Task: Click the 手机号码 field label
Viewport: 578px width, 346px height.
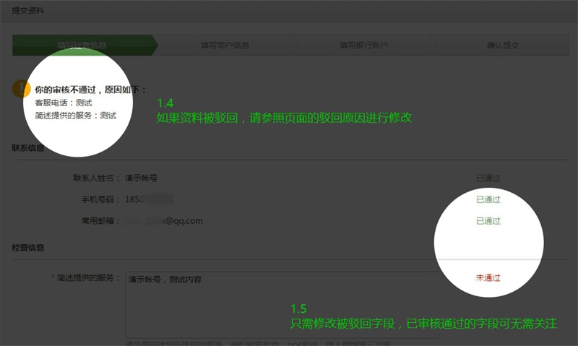Action: pos(100,199)
